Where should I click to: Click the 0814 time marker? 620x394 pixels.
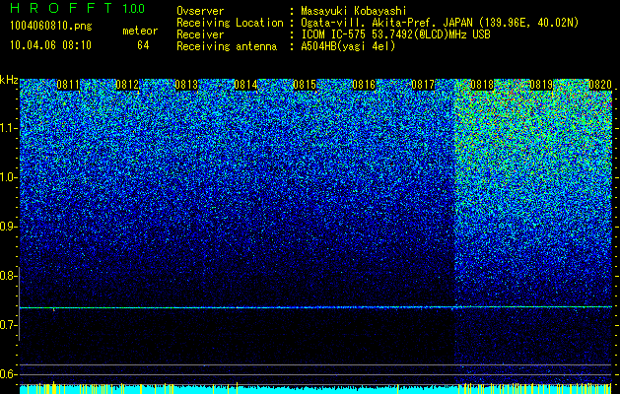coord(245,85)
